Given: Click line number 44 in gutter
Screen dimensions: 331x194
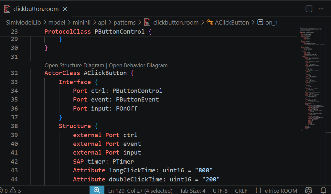Looking at the screenshot, I should [x=14, y=179].
